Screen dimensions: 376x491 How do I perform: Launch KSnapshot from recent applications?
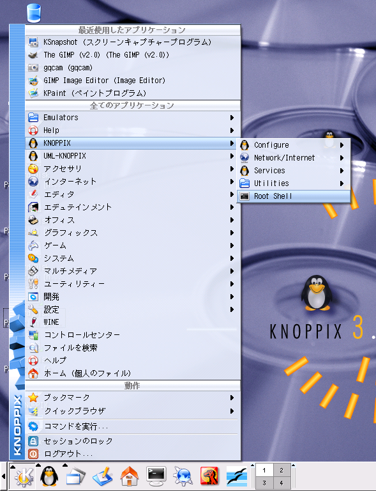pyautogui.click(x=133, y=42)
